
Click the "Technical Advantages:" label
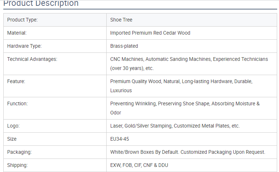[x=32, y=59]
